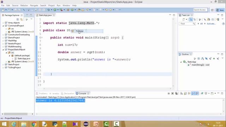Image resolution: width=226 pixels, height=127 pixels.
Task: Open Run button dropdown arrow
Action: click(x=58, y=10)
